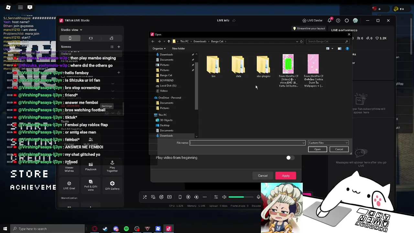Image resolution: width=414 pixels, height=233 pixels.
Task: Open TikTok Studio notifications bell
Action: (329, 20)
